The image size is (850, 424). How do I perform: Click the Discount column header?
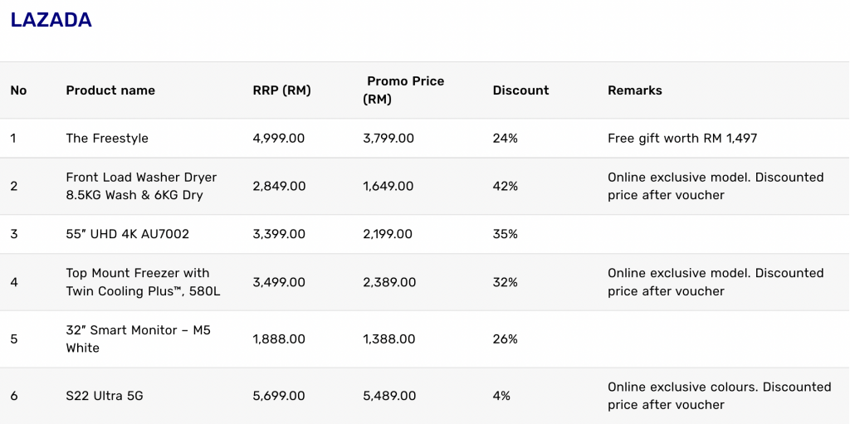tap(520, 90)
